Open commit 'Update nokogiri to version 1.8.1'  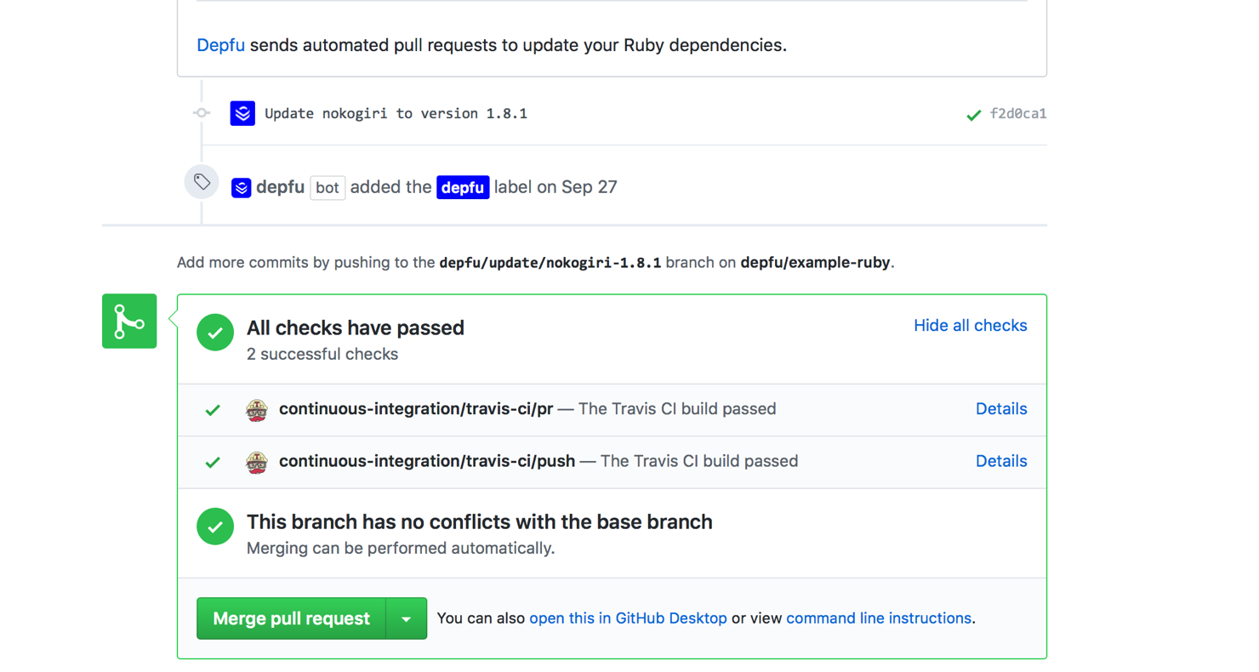tap(396, 113)
